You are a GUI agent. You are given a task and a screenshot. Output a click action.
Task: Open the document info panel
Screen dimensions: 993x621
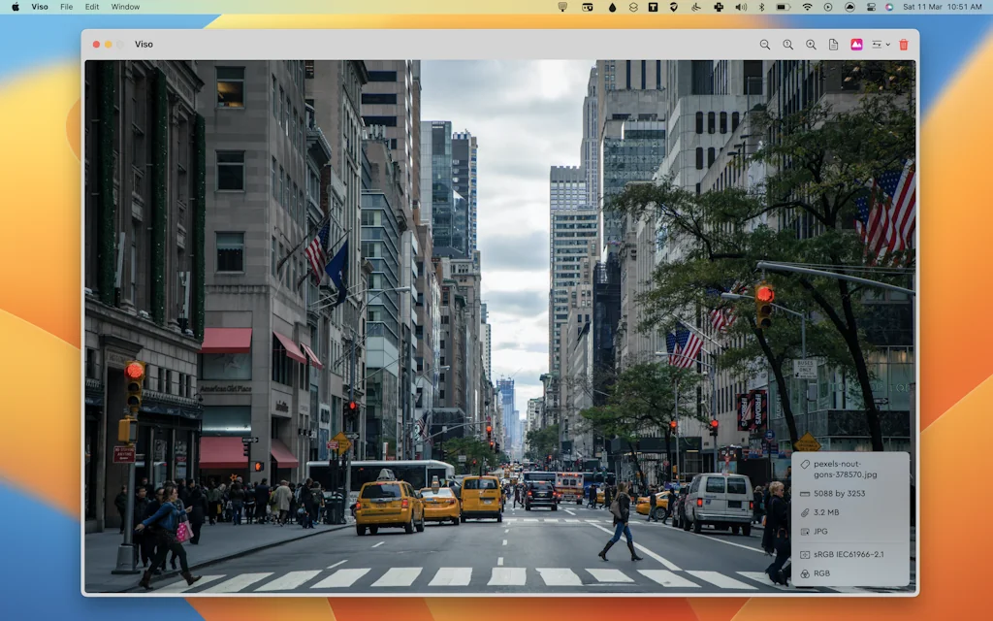(834, 44)
